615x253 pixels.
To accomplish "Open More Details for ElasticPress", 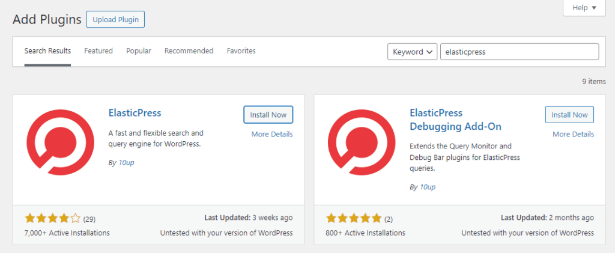I will [x=272, y=135].
